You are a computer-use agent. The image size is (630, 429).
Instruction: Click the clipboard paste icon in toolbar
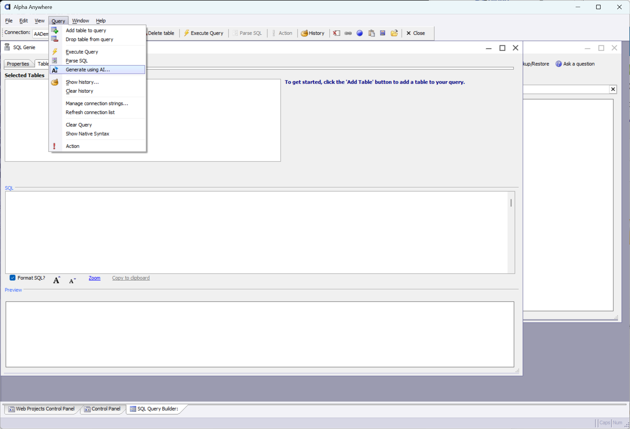(x=371, y=33)
